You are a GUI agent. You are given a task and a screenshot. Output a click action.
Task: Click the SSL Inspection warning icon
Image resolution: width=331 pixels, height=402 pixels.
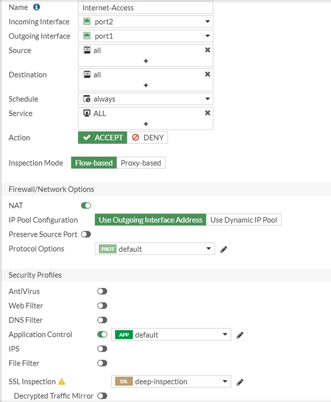tap(62, 381)
